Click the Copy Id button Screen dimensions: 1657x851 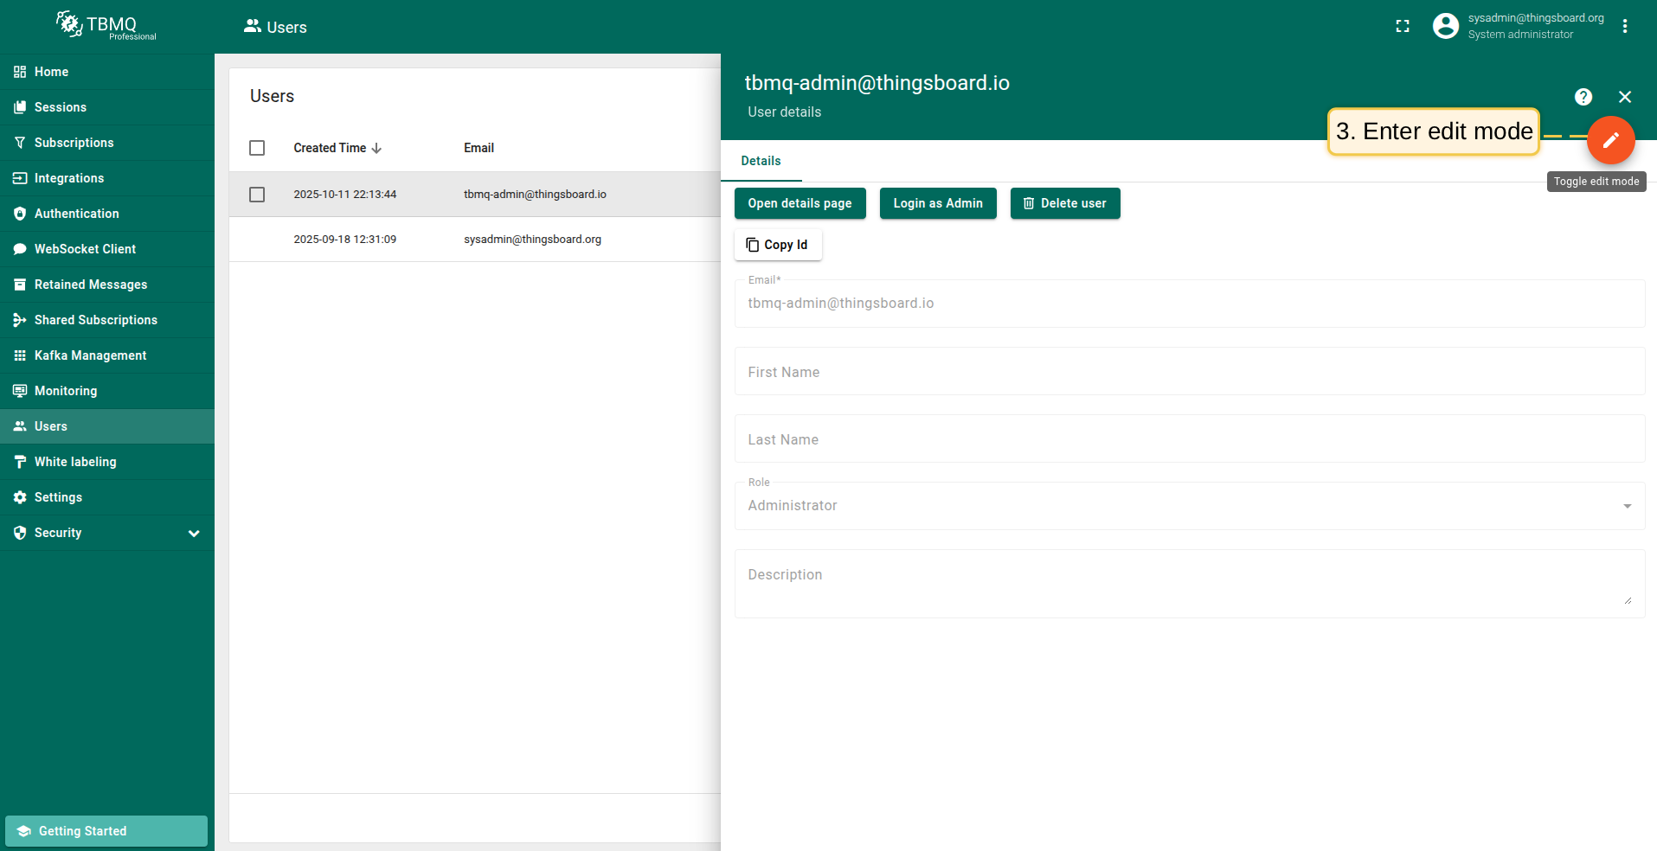(x=777, y=245)
